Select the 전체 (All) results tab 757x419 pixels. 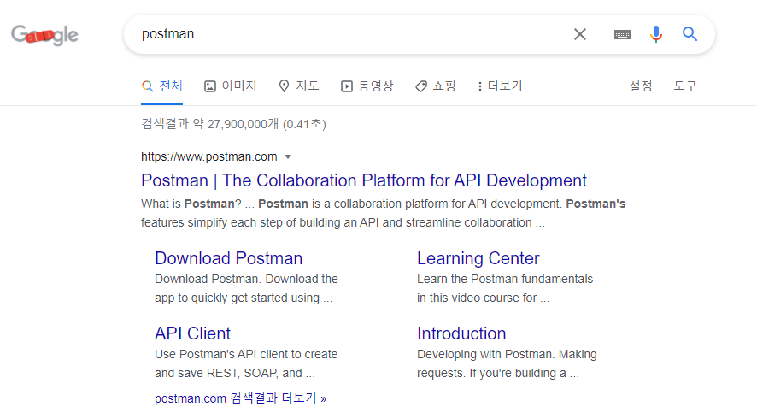click(x=161, y=86)
